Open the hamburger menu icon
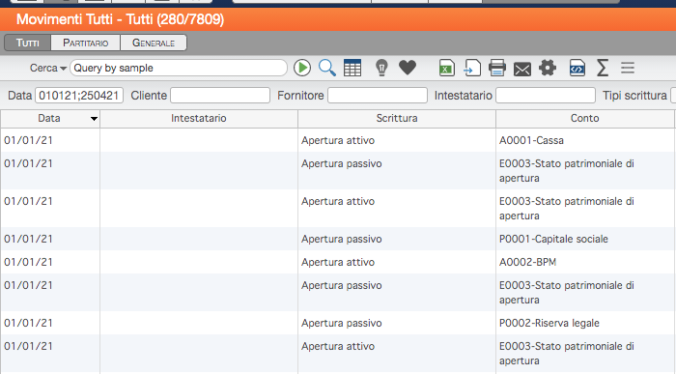Screen dimensions: 676x374 [x=628, y=68]
